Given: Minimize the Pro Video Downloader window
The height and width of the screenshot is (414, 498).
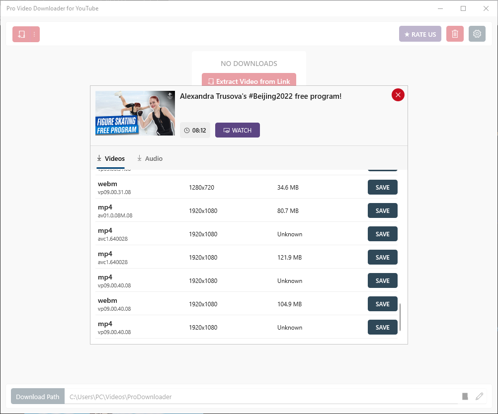Looking at the screenshot, I should point(440,8).
